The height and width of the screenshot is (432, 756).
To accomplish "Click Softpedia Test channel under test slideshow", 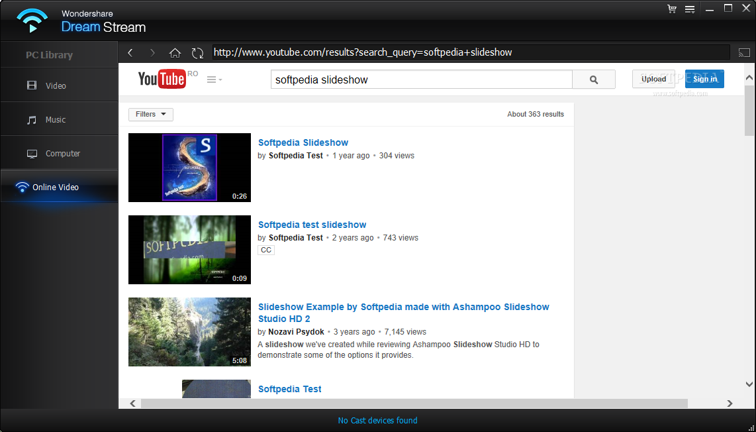I will 295,237.
